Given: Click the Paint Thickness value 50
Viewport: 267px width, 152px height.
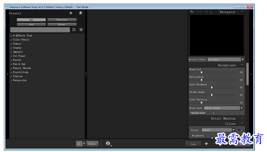Looking at the screenshot, I should [241, 88].
